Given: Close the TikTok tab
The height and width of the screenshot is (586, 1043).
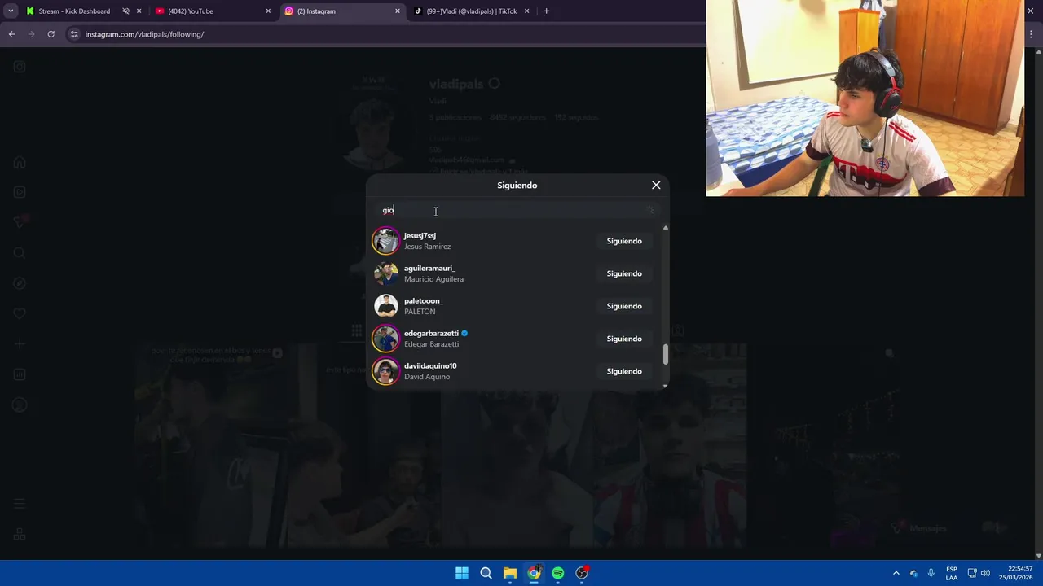Looking at the screenshot, I should tap(526, 11).
